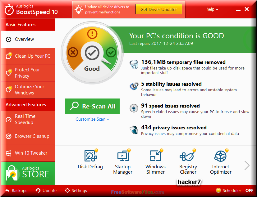The image size is (257, 197).
Task: Toggle the Scheduler OFF switch
Action: point(249,190)
